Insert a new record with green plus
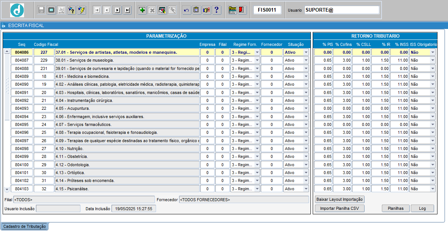Image resolution: width=448 pixels, height=232 pixels. click(x=142, y=10)
